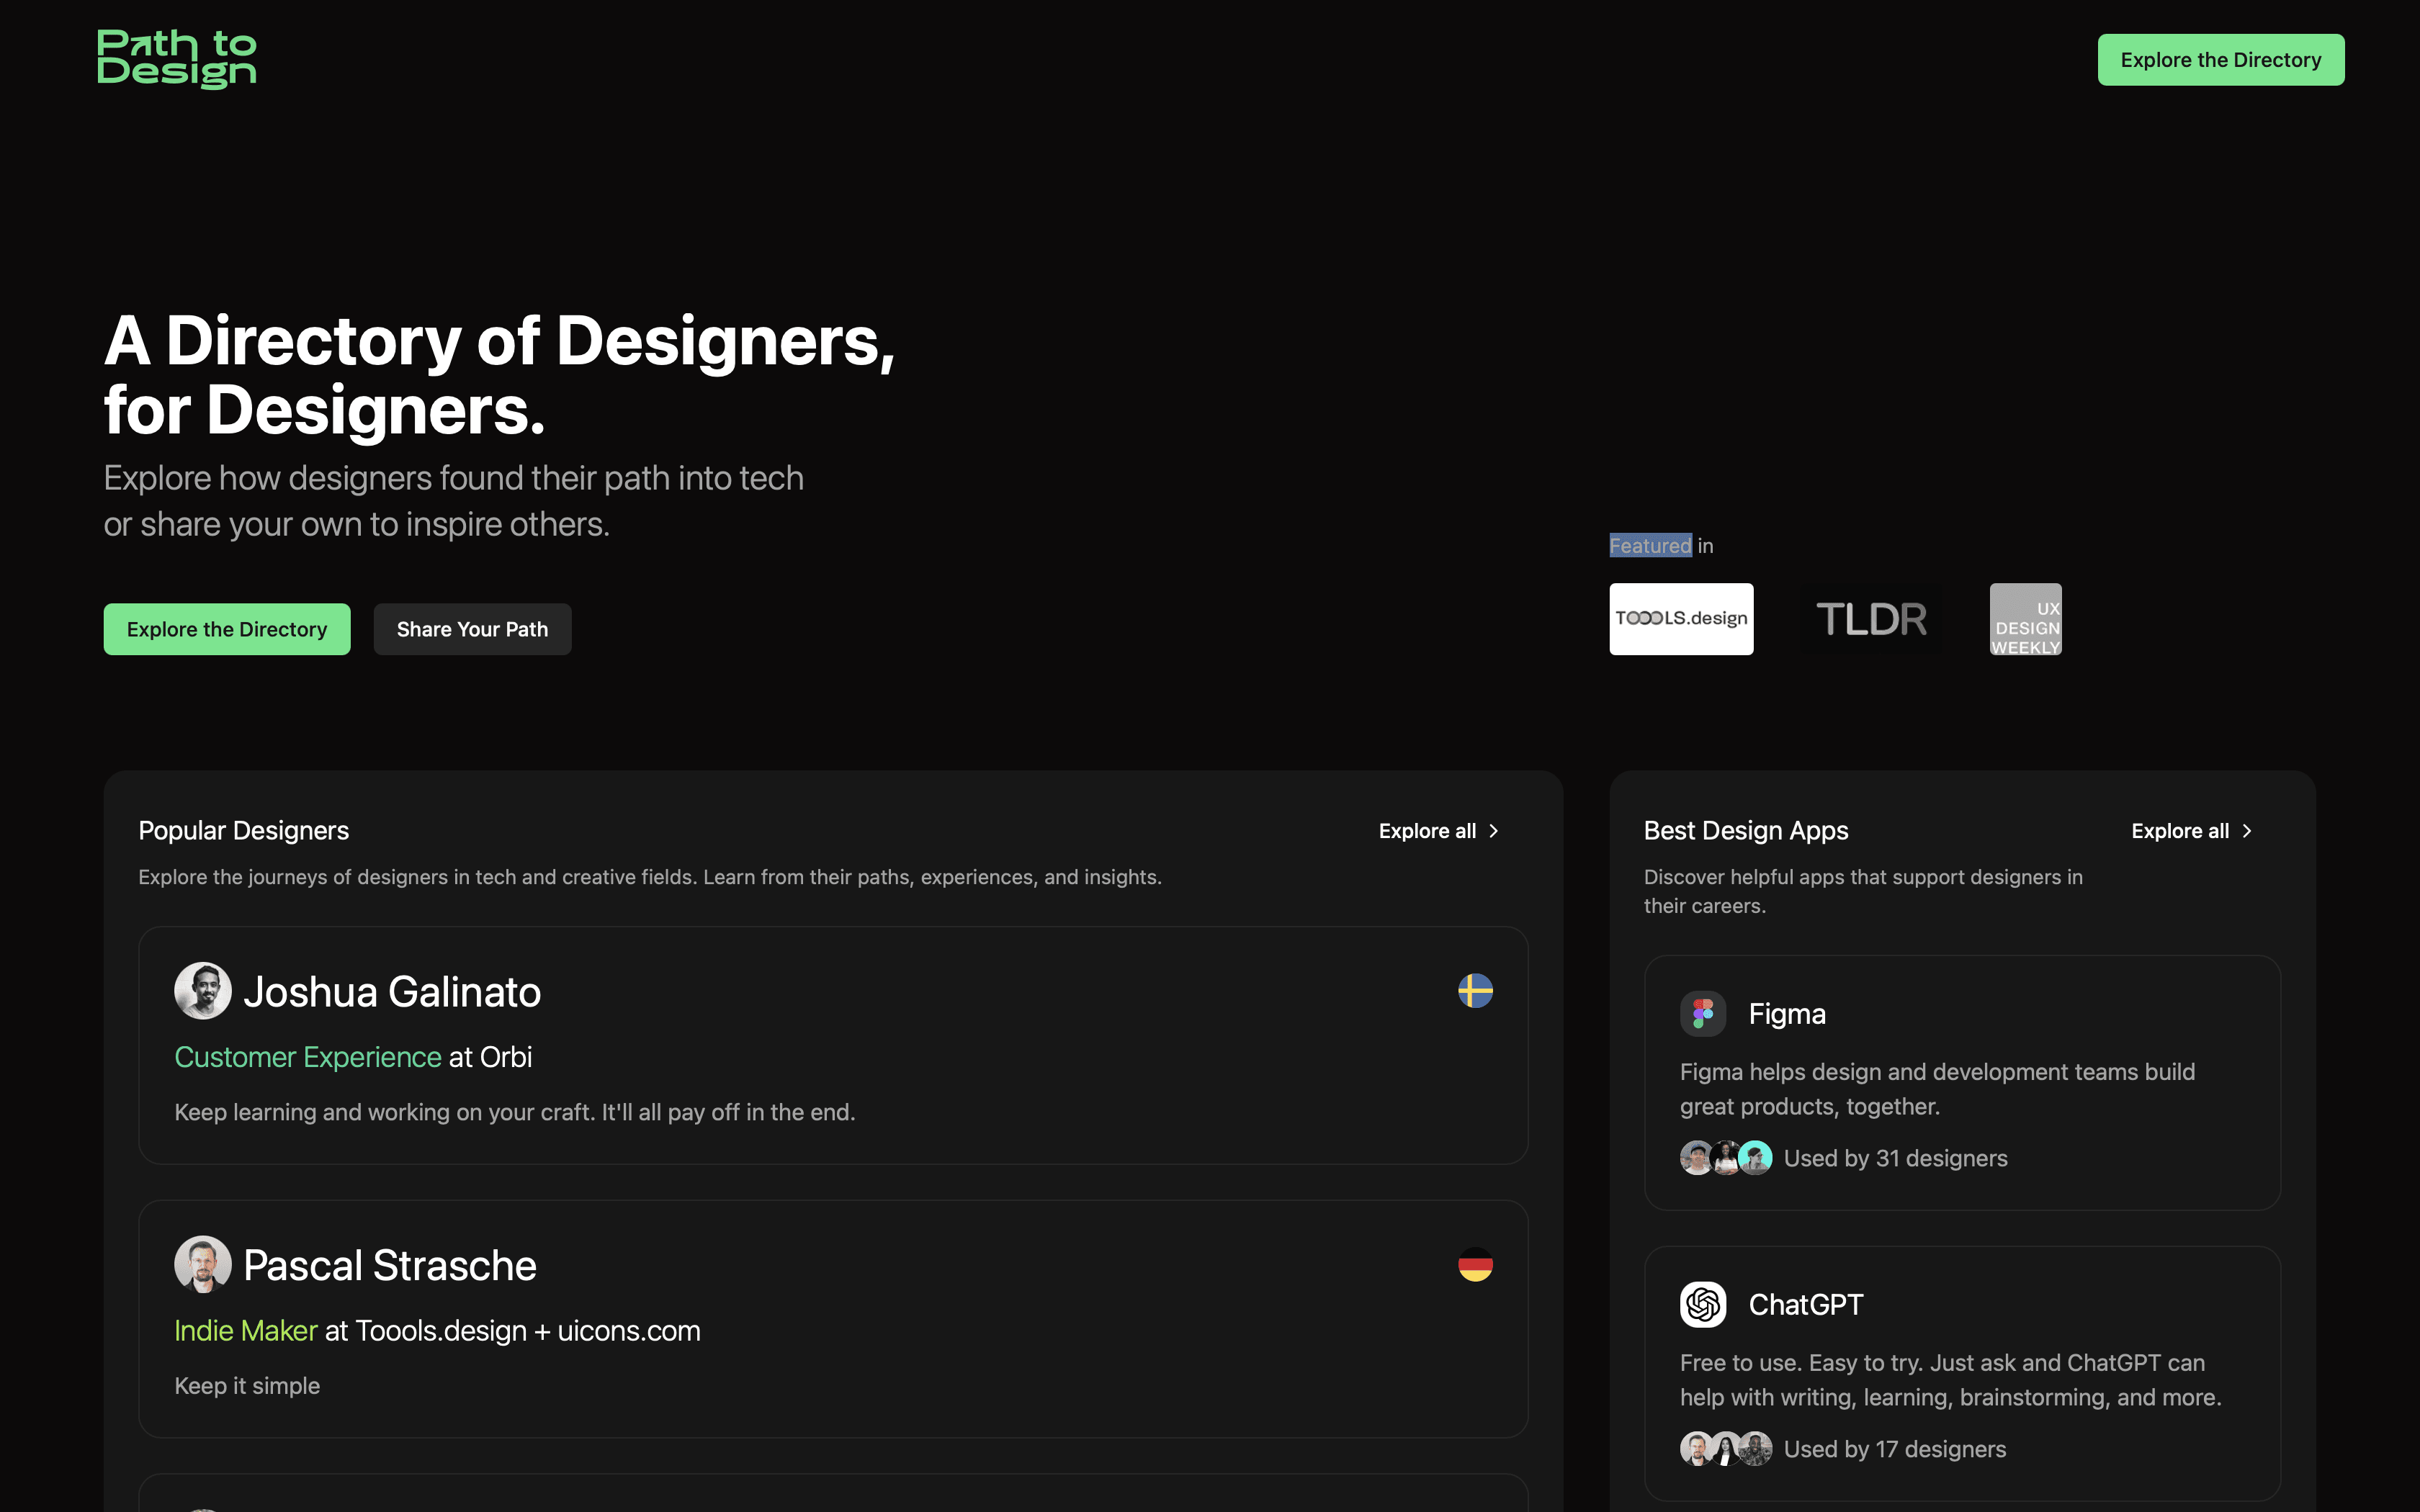Click the Popular Designers heading

tap(244, 831)
